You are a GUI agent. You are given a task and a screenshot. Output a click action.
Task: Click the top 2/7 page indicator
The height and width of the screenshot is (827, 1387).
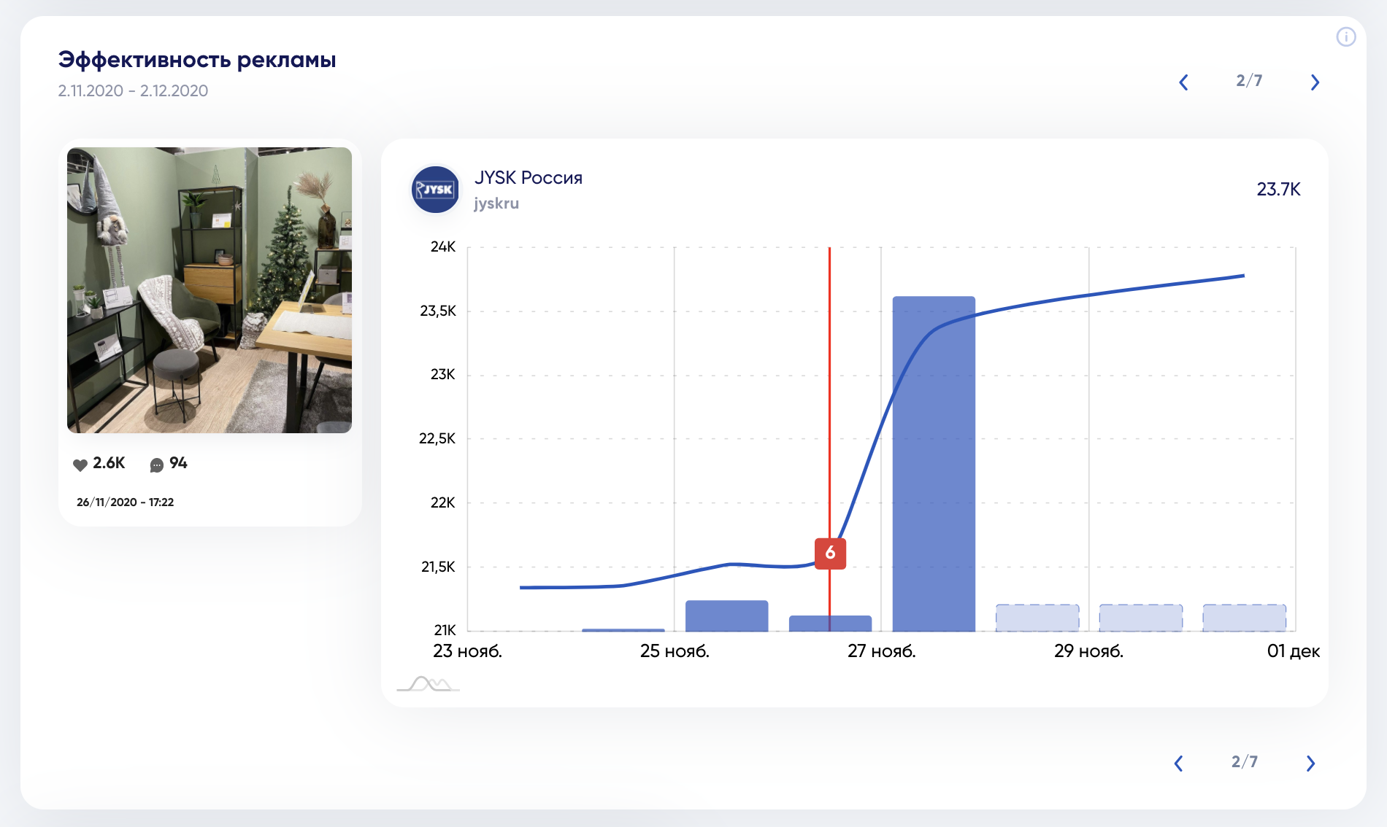coord(1249,81)
